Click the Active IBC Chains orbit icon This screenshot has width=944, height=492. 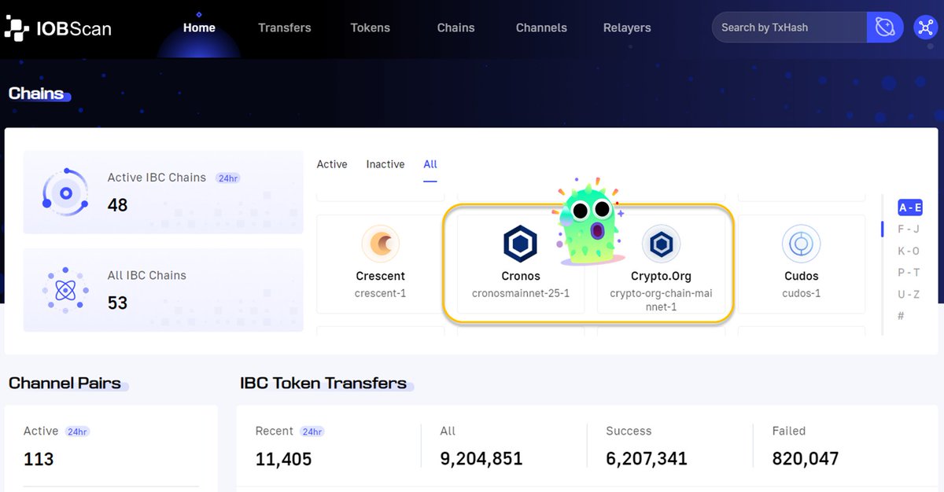click(x=65, y=193)
